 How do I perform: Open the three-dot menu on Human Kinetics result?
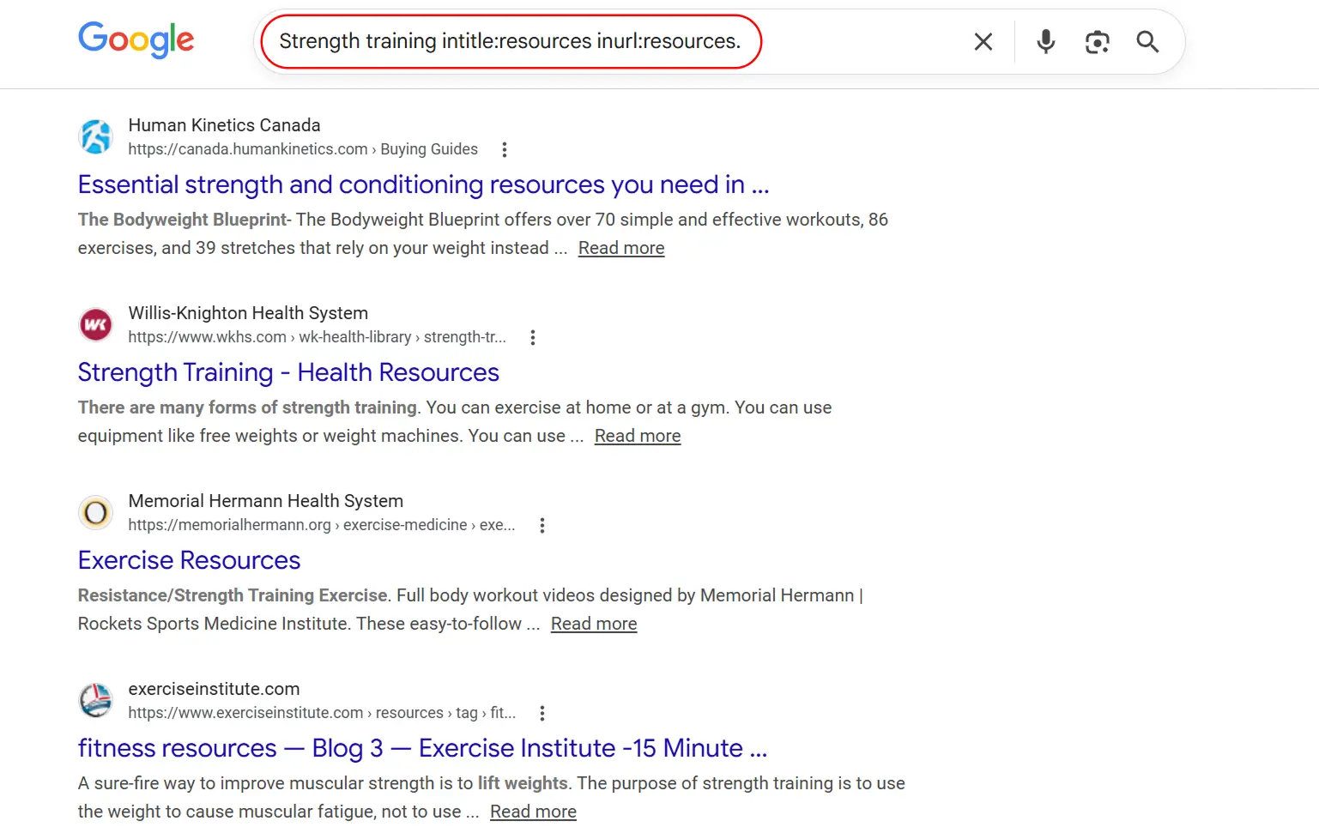(x=505, y=149)
